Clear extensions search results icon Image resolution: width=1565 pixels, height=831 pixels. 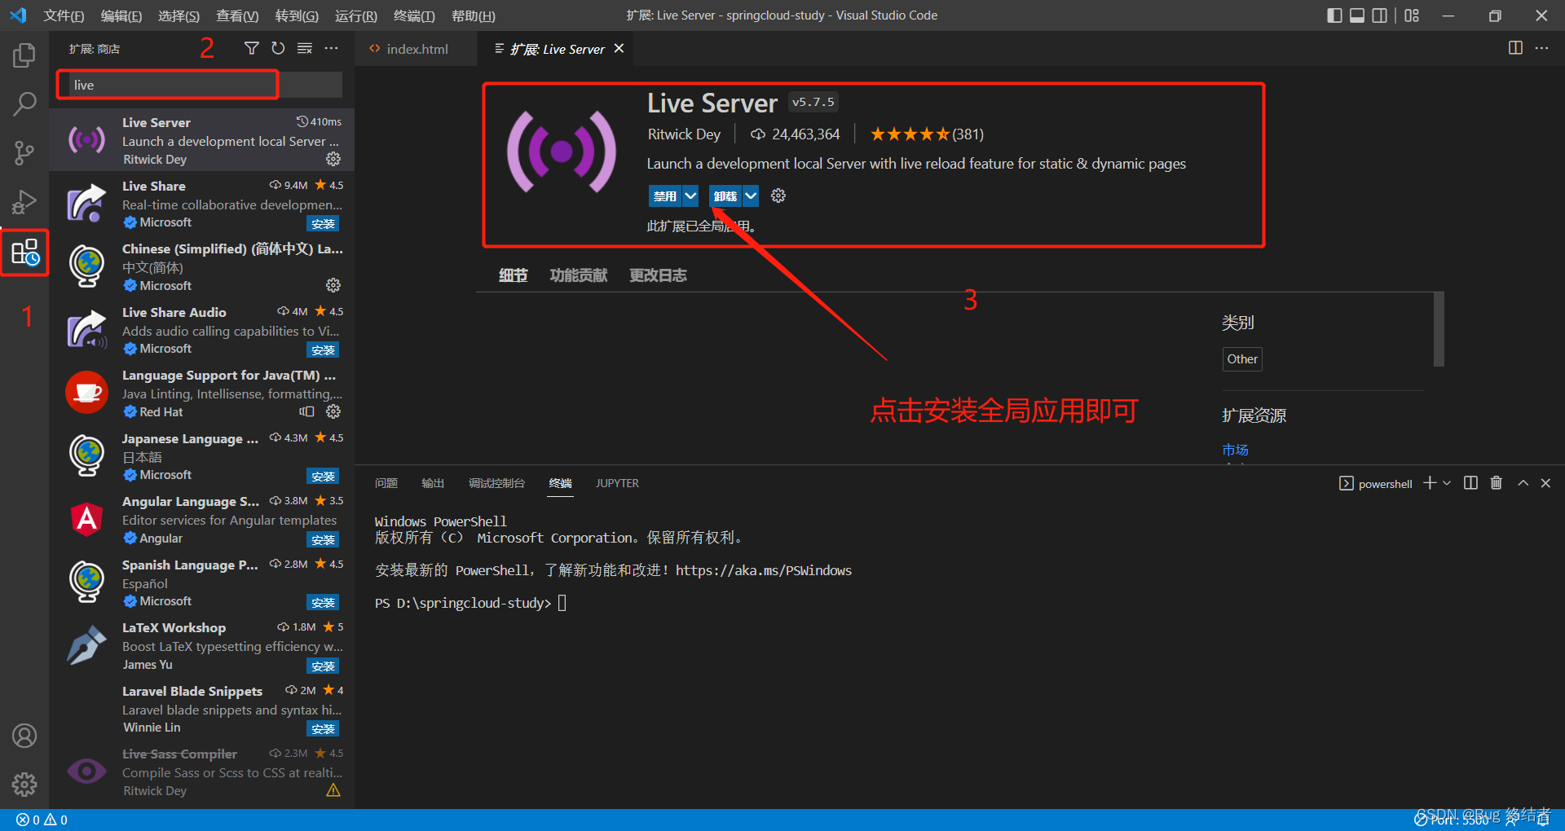(305, 49)
